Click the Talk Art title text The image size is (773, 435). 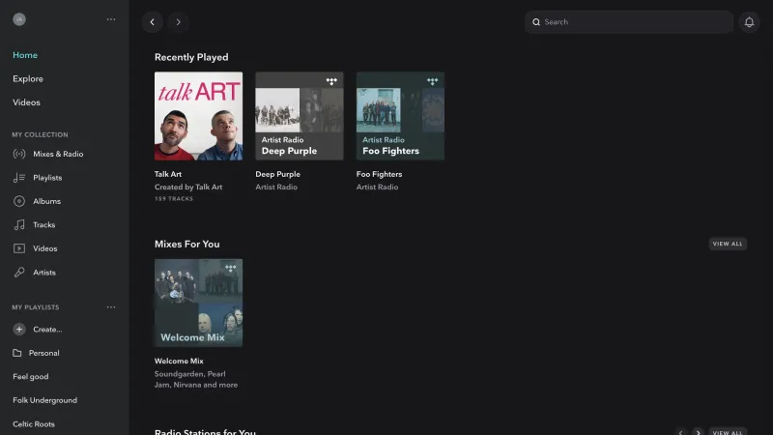tap(168, 174)
